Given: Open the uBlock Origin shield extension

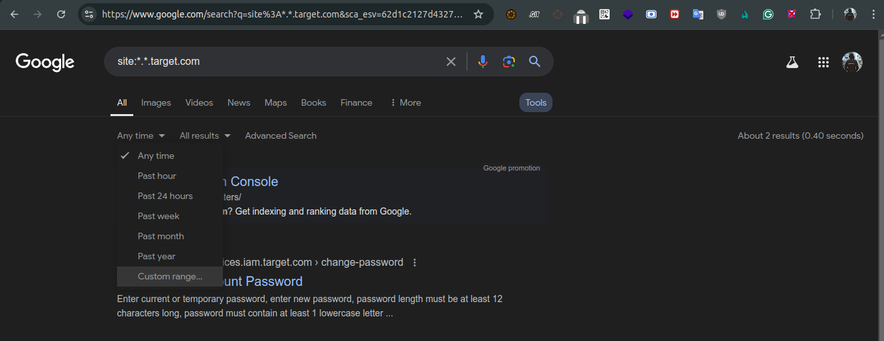Looking at the screenshot, I should click(721, 14).
